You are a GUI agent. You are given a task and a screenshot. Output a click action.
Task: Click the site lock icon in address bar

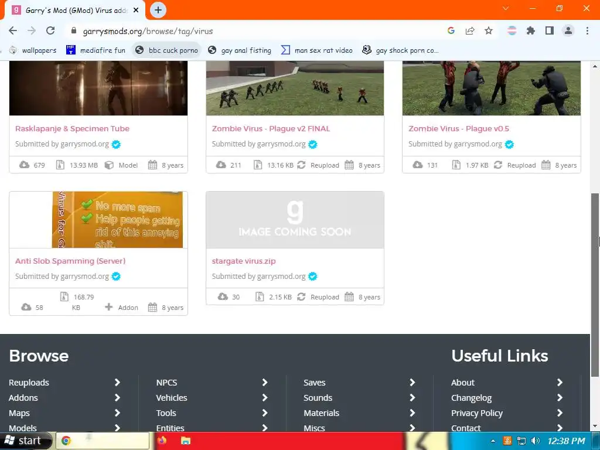point(74,30)
